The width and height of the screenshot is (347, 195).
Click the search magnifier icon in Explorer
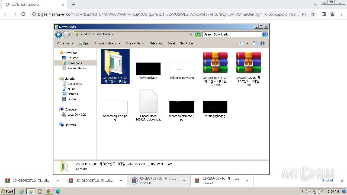(265, 34)
